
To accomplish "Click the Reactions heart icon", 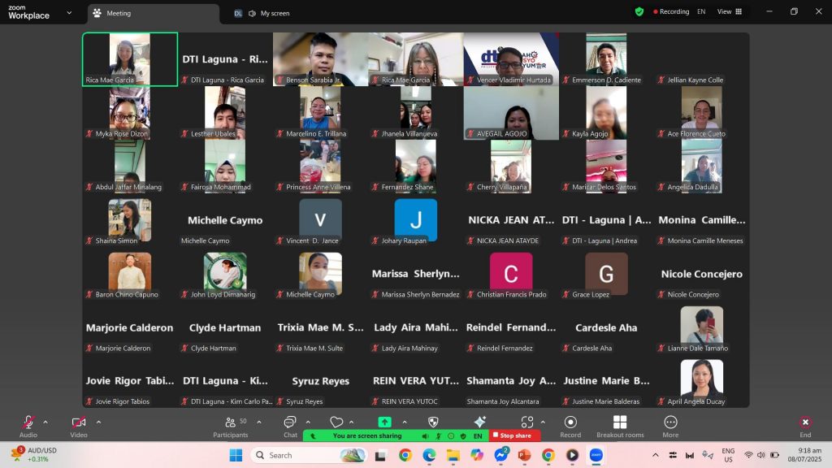I will (336, 422).
